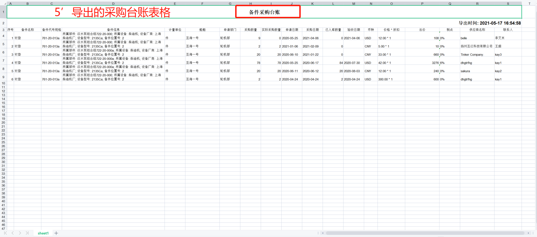537x237 pixels.
Task: Click the 验收日期 header cell
Action: [x=354, y=29]
